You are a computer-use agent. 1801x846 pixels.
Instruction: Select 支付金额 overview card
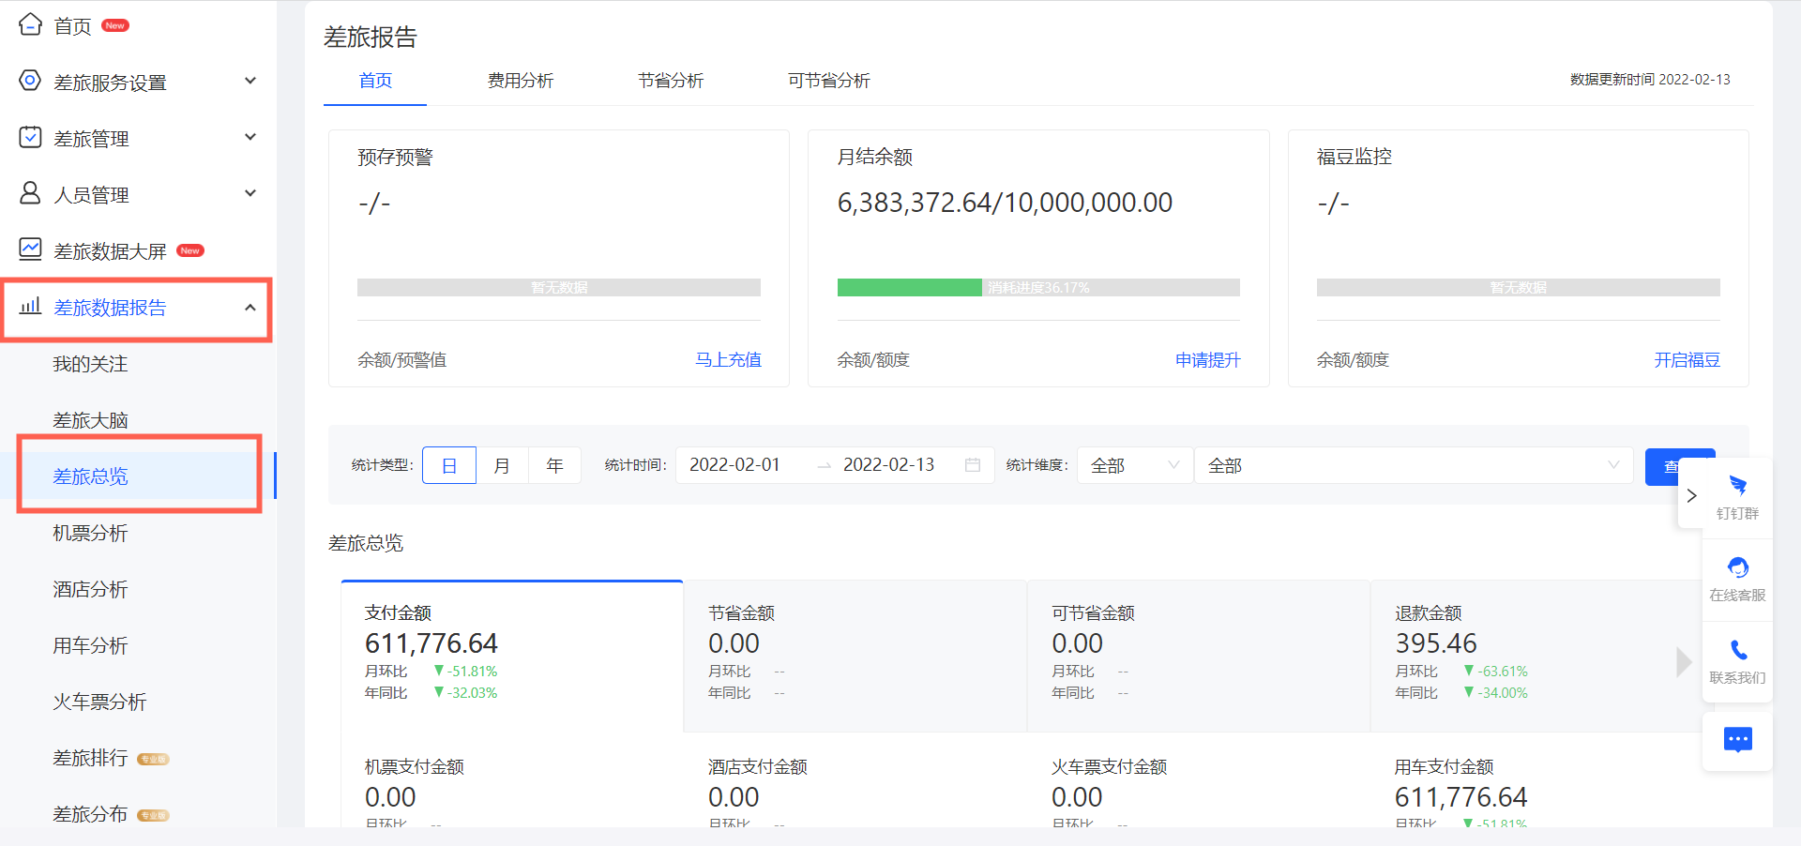pyautogui.click(x=512, y=656)
